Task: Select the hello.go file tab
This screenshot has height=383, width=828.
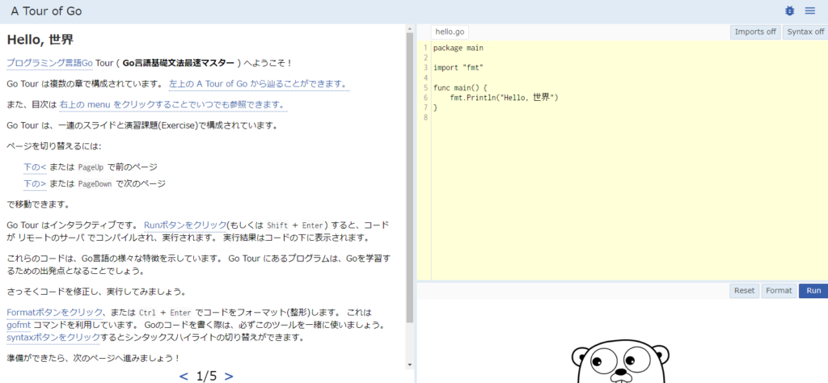Action: 450,32
